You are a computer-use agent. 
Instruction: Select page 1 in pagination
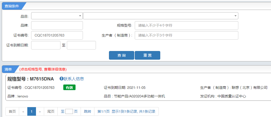point(32,111)
